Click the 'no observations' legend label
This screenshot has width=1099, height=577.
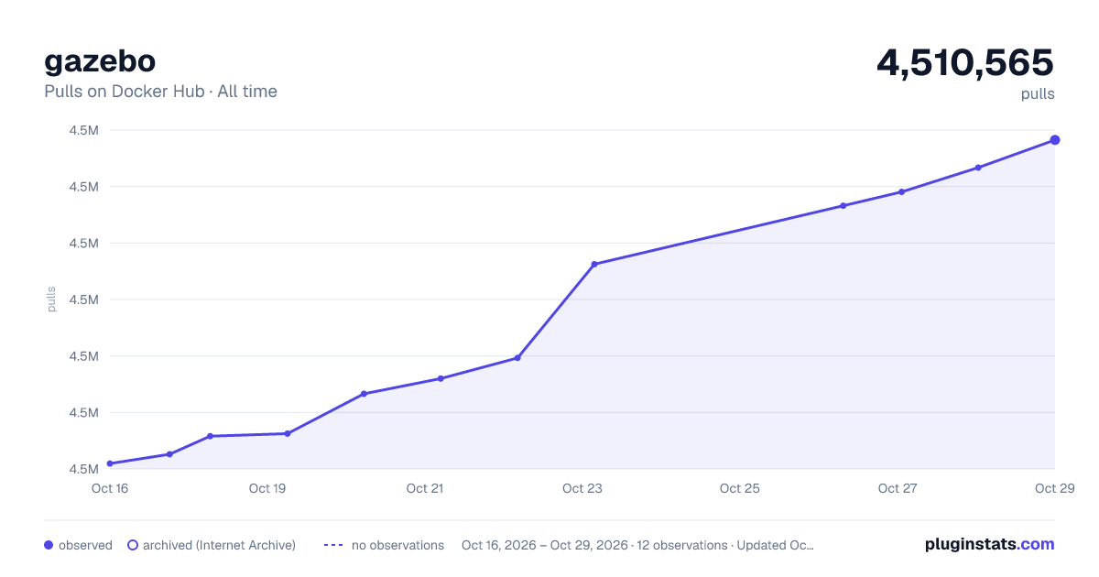(x=397, y=545)
